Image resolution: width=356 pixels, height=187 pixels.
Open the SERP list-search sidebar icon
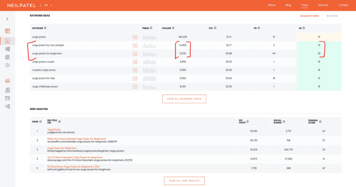[x=7, y=65]
